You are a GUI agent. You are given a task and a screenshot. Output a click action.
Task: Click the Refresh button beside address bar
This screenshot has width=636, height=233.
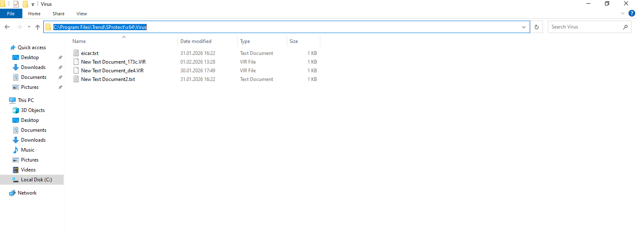(x=537, y=27)
